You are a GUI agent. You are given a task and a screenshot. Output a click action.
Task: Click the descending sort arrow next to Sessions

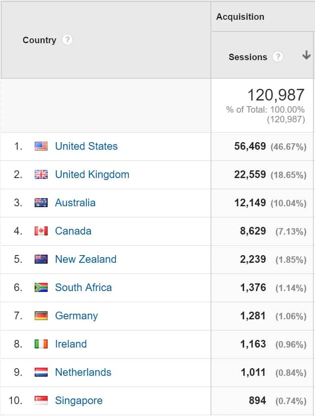306,55
